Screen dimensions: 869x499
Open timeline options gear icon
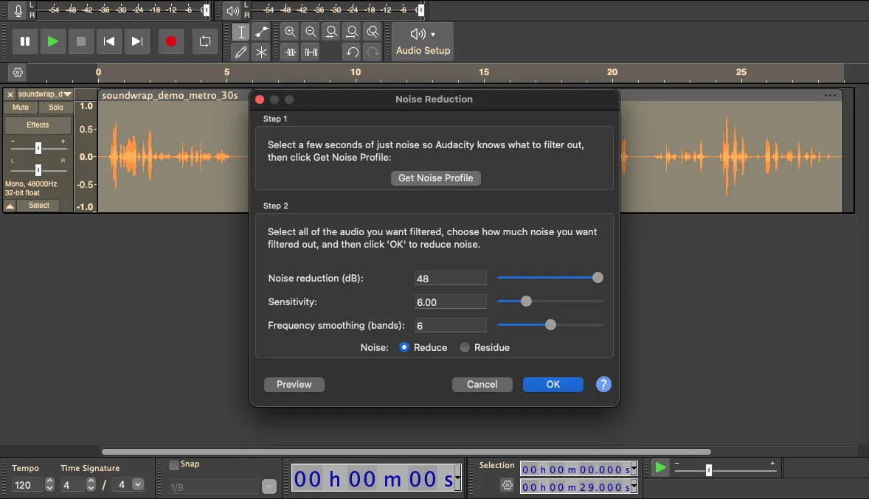point(18,72)
